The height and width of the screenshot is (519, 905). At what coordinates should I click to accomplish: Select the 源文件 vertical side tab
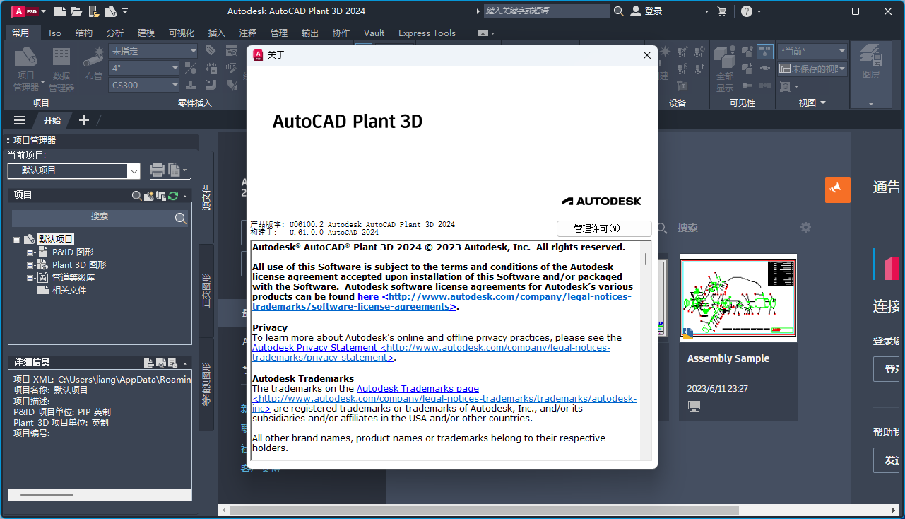click(206, 197)
